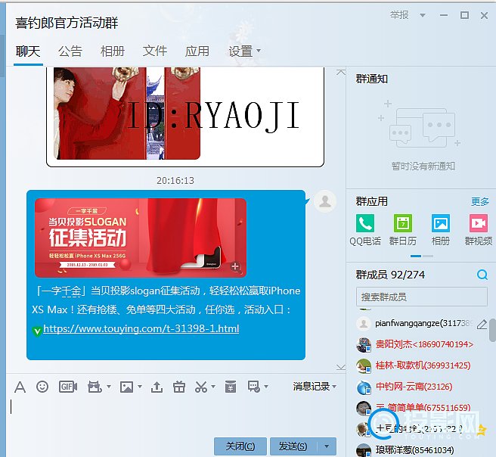Click the chat scroll down arrow

(x=341, y=367)
